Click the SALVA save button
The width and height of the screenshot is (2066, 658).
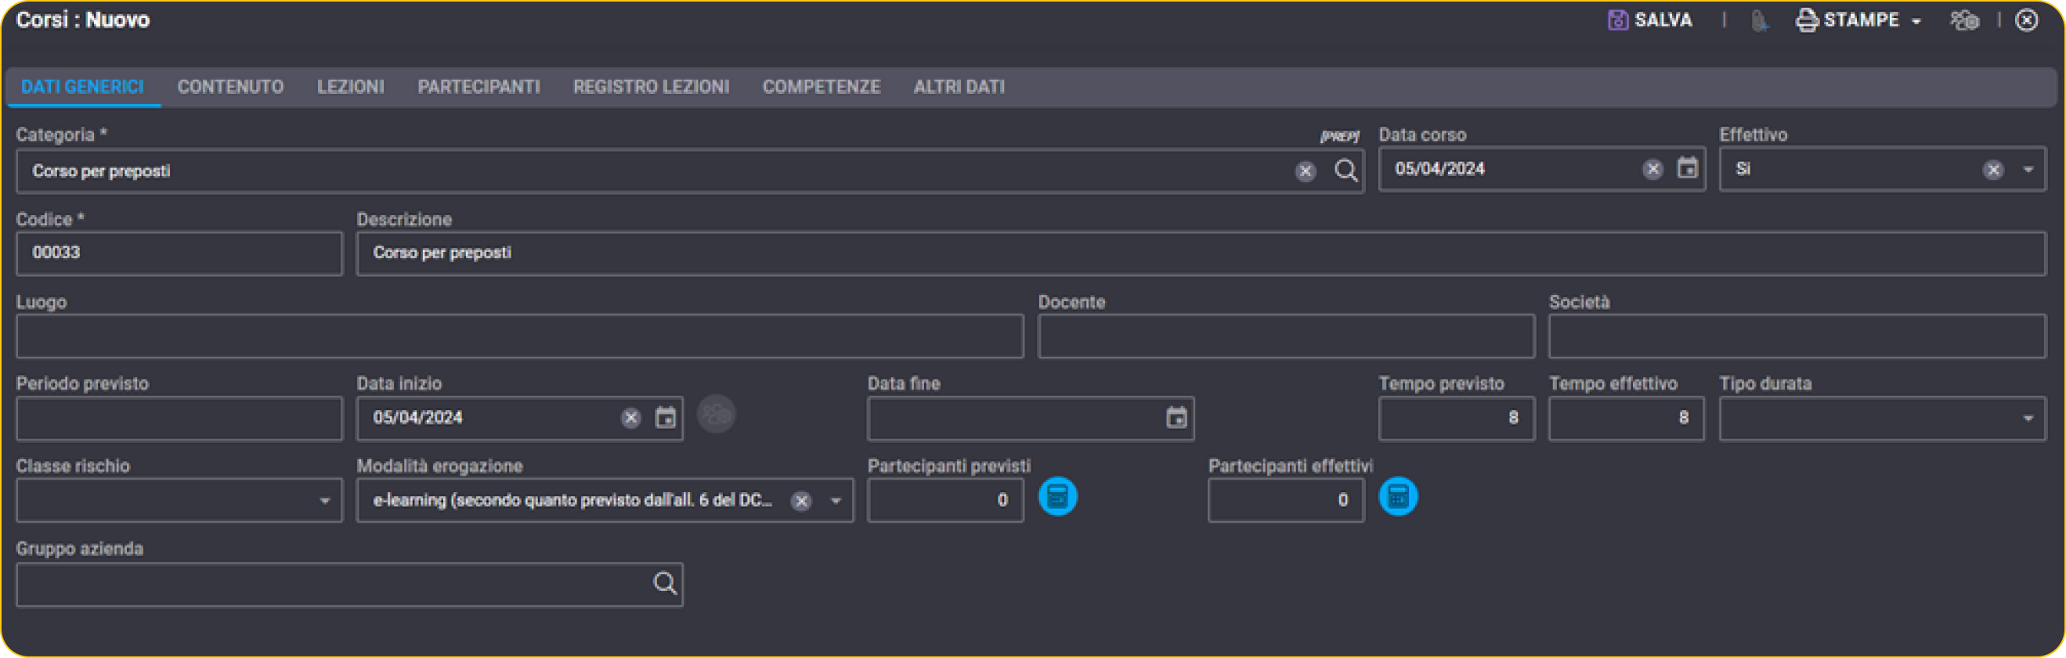(1650, 20)
